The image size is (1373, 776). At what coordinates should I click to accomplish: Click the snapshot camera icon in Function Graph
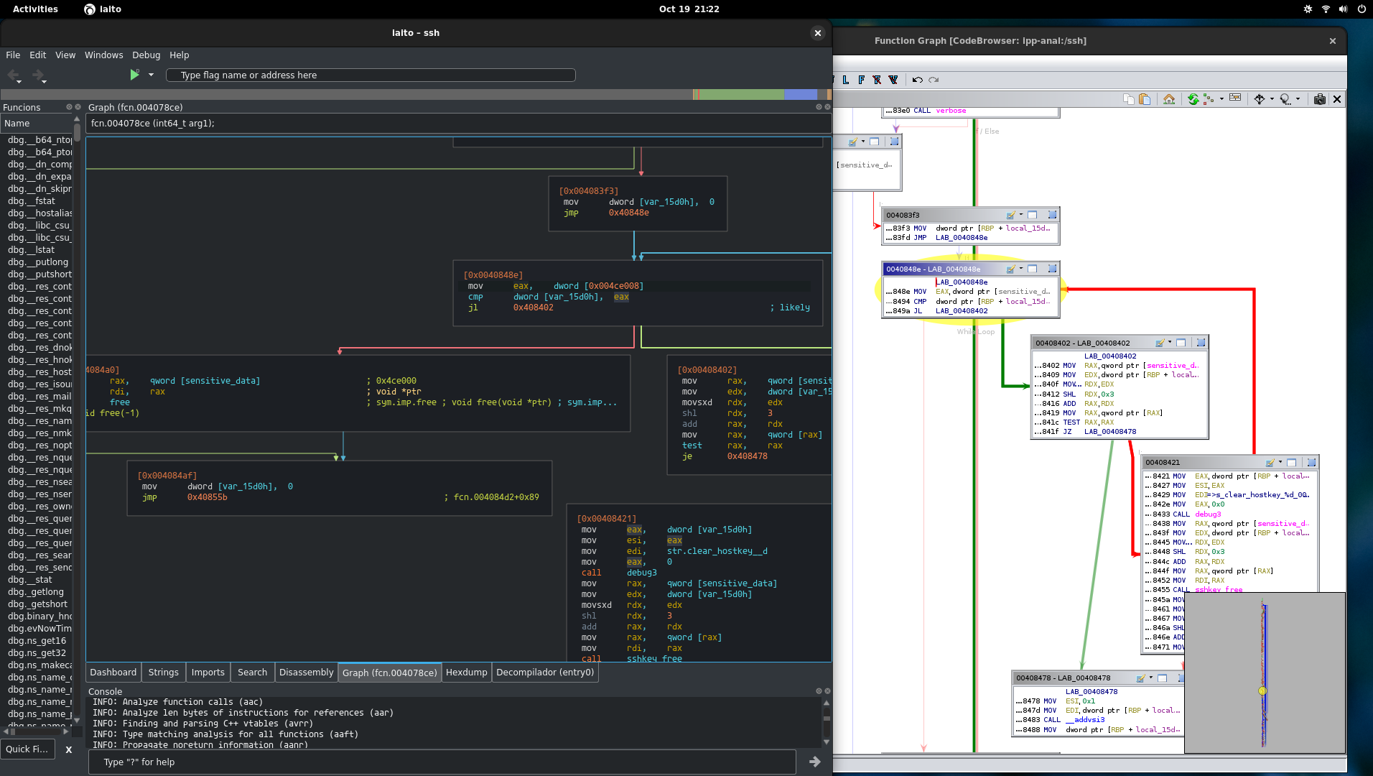(1320, 99)
